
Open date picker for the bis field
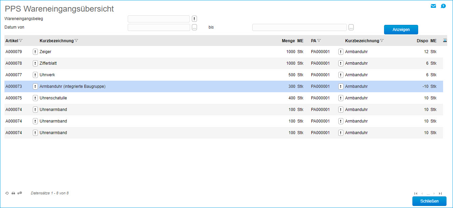pyautogui.click(x=351, y=28)
